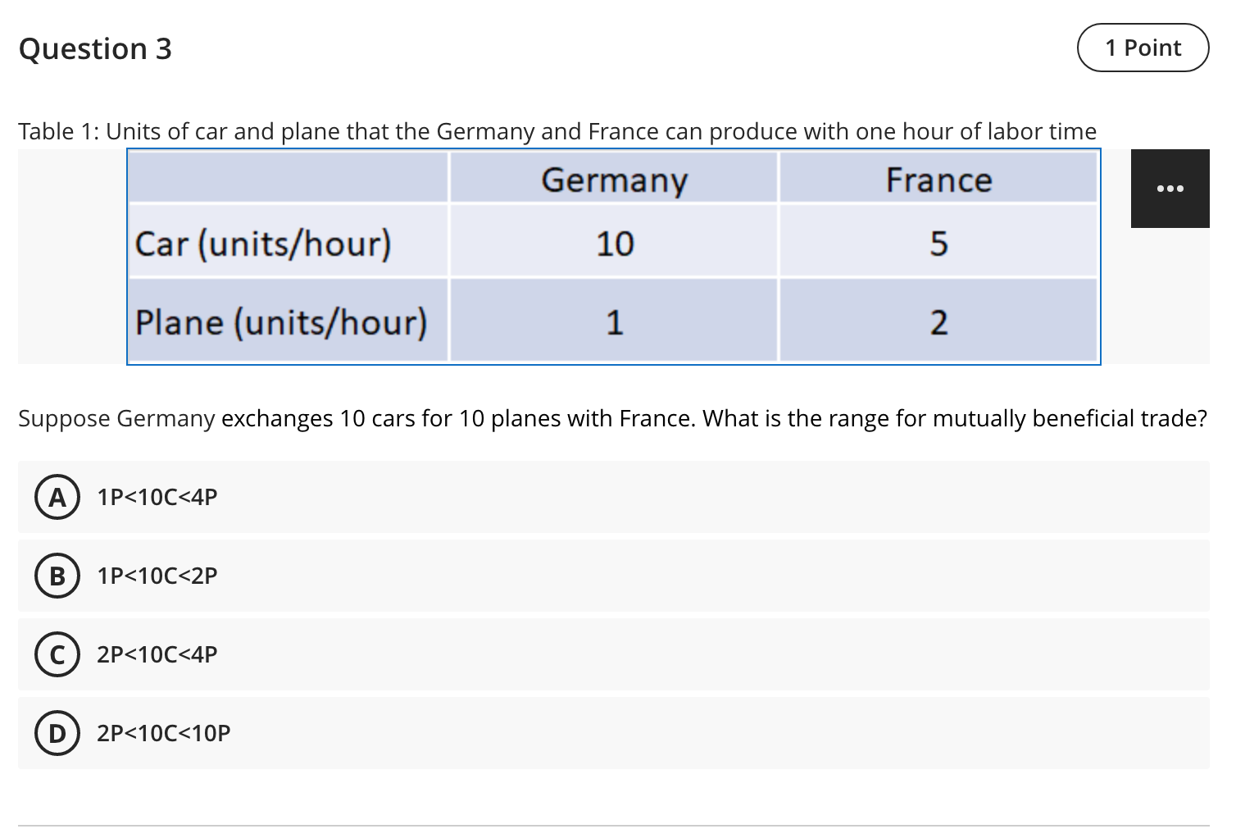
Task: Select answer option B
Action: pos(57,576)
